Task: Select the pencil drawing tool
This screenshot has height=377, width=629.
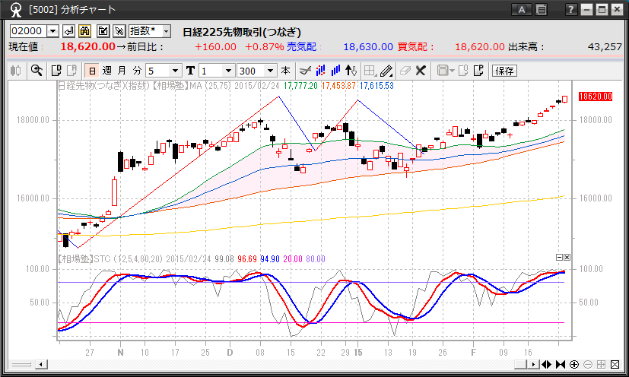Action: click(386, 71)
